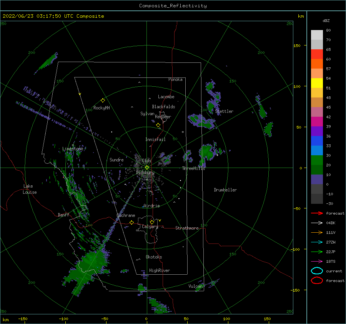The height and width of the screenshot is (324, 346).
Task: Click the Ponoka town label
Action: (x=175, y=80)
